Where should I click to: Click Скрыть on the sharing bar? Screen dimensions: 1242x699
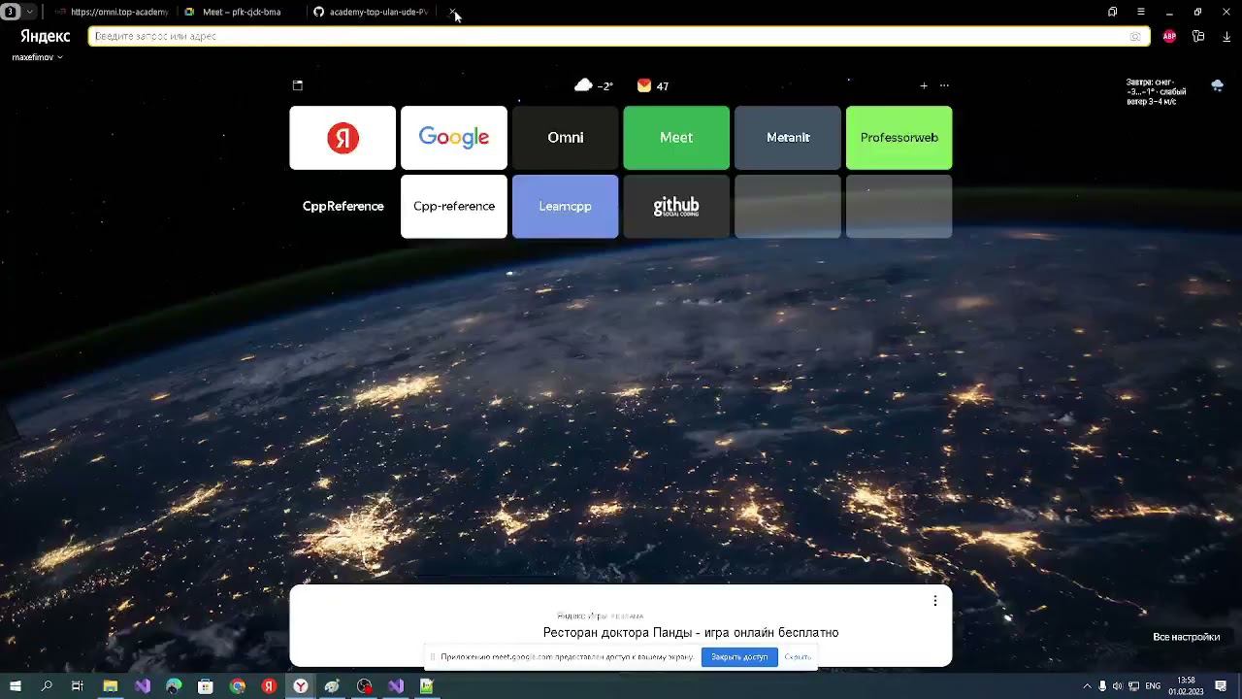tap(798, 657)
